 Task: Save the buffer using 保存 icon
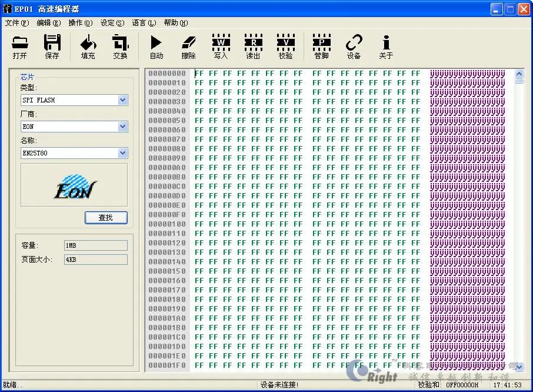coord(52,46)
